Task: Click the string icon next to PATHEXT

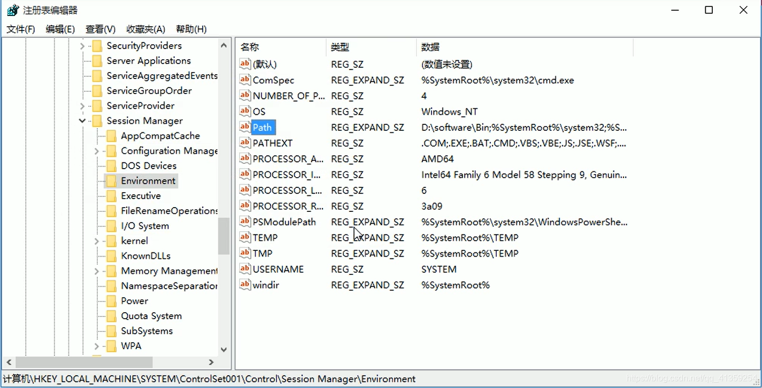Action: (245, 143)
